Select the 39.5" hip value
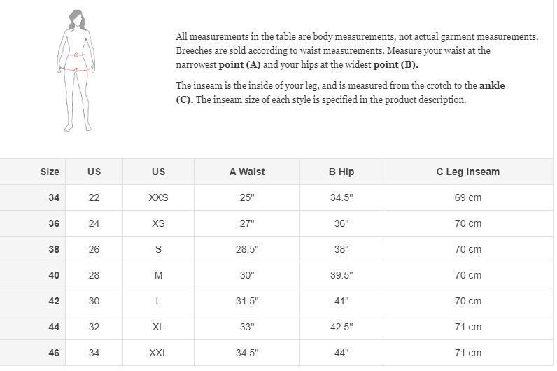This screenshot has width=557, height=371. click(341, 275)
